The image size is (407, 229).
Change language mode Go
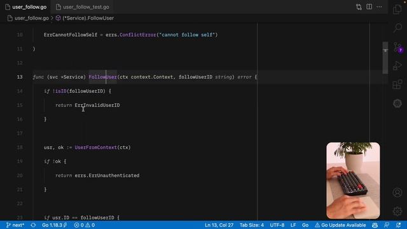[x=305, y=225]
